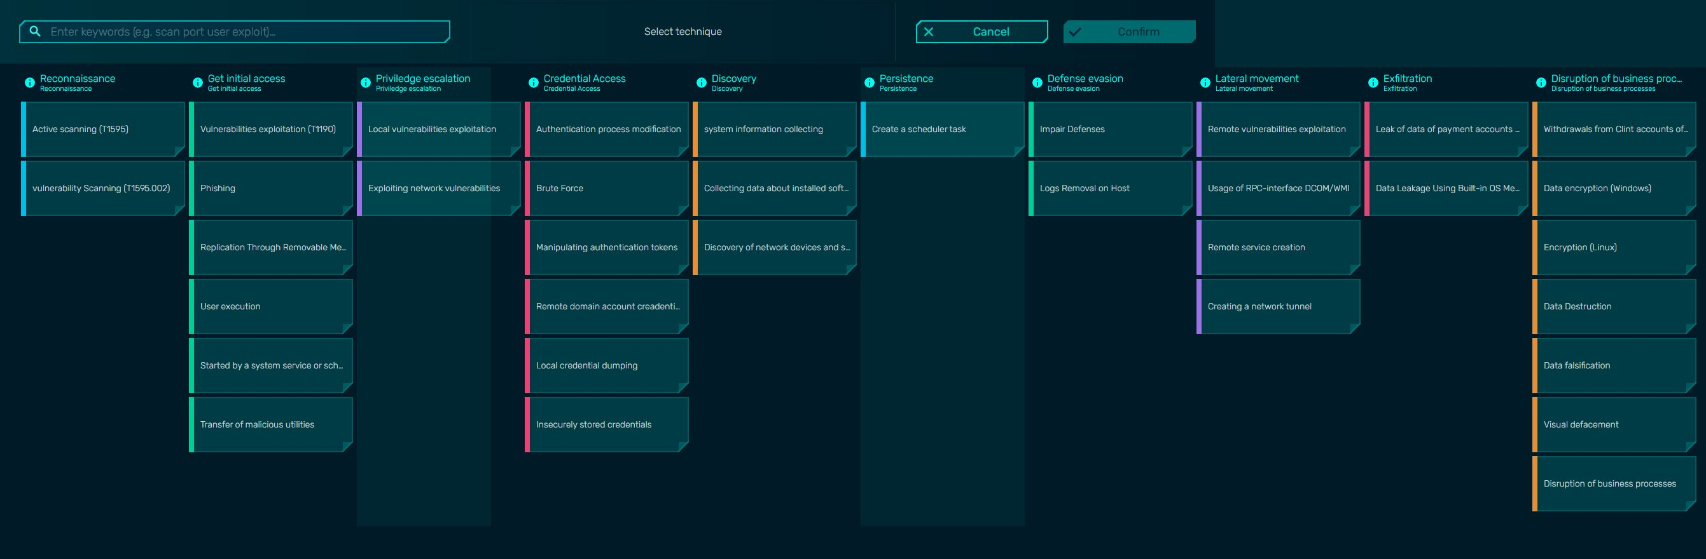Select Create a scheduler task card

click(942, 130)
